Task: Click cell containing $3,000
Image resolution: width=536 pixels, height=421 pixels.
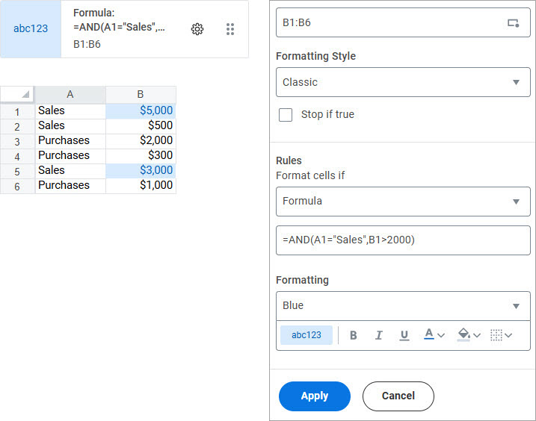Action: point(141,170)
